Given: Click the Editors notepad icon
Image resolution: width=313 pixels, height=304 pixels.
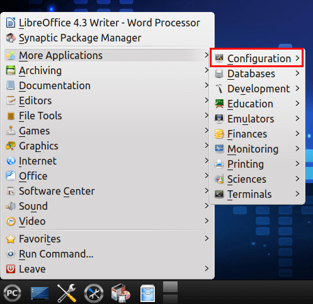Looking at the screenshot, I should (x=11, y=100).
